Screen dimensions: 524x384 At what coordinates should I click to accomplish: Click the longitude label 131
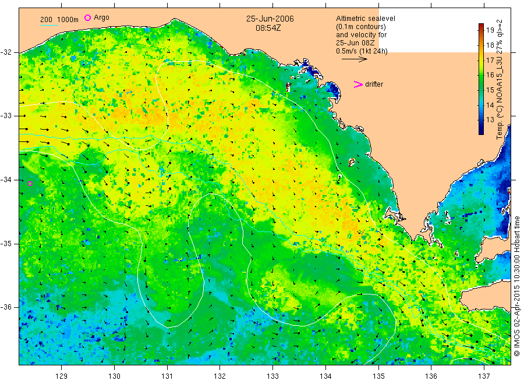(167, 376)
